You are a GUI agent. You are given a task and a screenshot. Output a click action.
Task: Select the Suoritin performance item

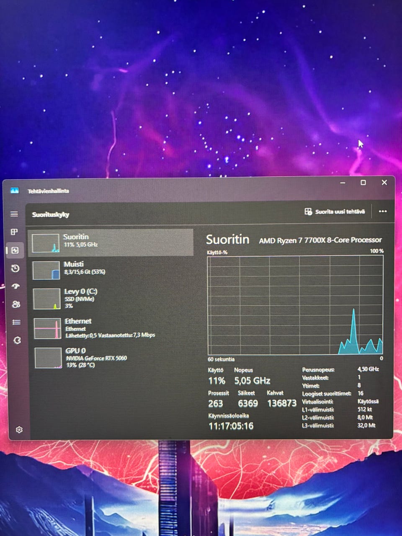[x=111, y=242]
